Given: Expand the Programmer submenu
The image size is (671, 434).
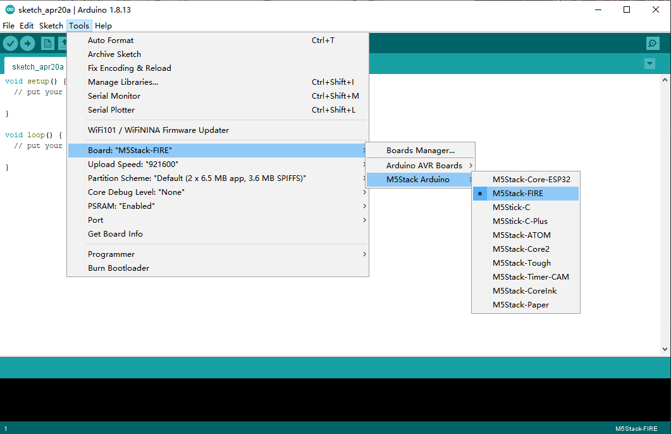Looking at the screenshot, I should [x=218, y=254].
